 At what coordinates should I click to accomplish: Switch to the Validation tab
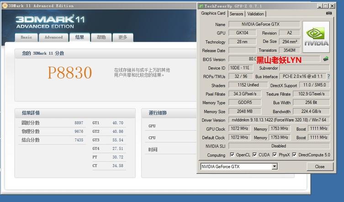[x=255, y=14]
